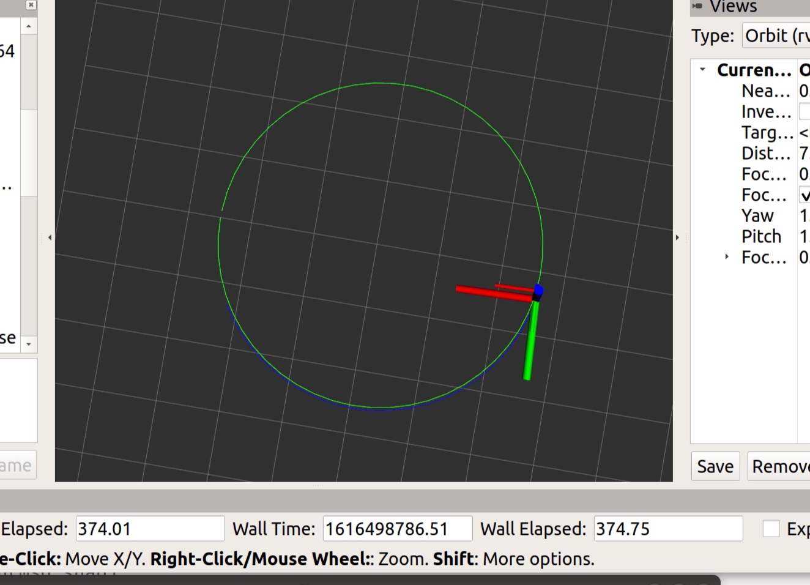Expand the collapsed Focal Point property

(x=726, y=257)
